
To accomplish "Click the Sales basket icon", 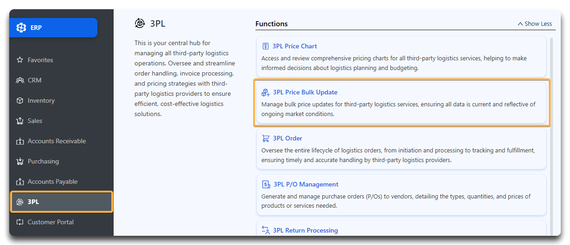I will 20,121.
